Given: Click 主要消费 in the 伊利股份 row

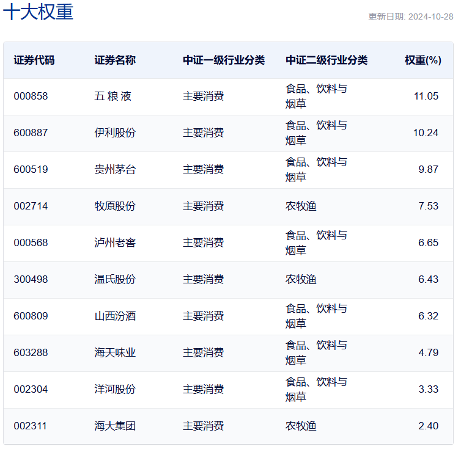Looking at the screenshot, I should 203,133.
